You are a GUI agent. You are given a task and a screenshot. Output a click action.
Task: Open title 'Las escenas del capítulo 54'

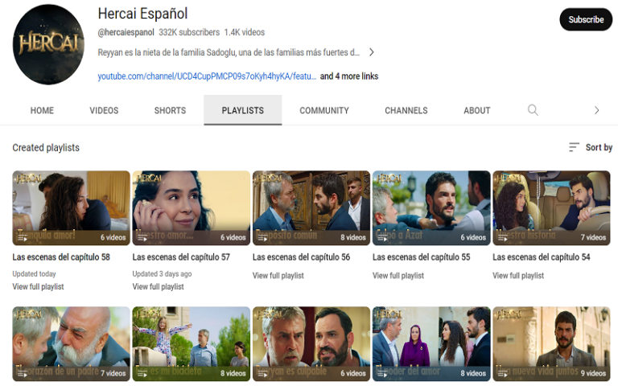(x=542, y=257)
